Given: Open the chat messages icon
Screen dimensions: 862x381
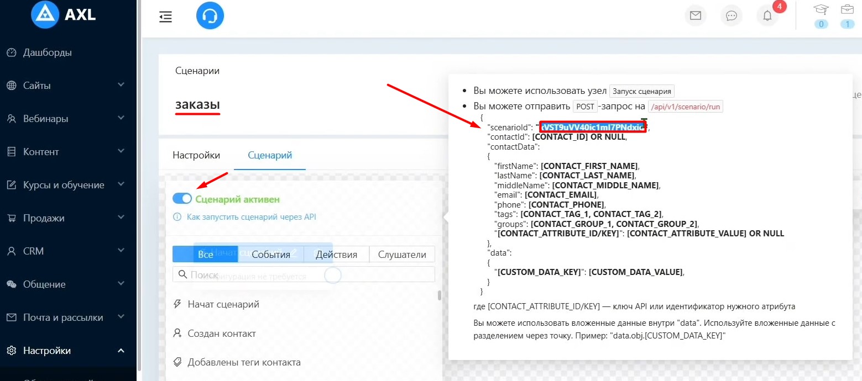Looking at the screenshot, I should (732, 15).
